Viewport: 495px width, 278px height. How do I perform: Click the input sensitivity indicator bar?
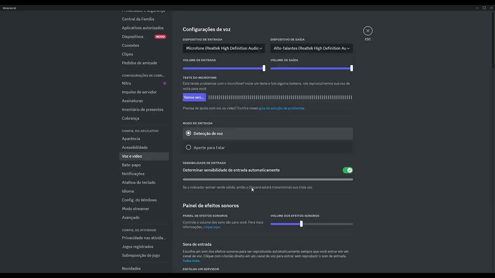pyautogui.click(x=268, y=180)
